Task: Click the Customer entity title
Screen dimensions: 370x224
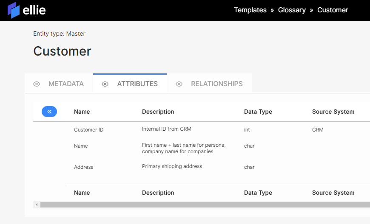Action: tap(62, 51)
